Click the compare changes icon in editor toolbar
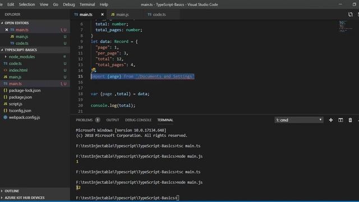 click(350, 15)
